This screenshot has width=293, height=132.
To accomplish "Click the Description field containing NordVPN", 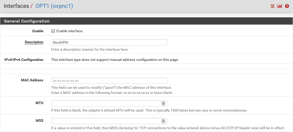I will point(109,42).
